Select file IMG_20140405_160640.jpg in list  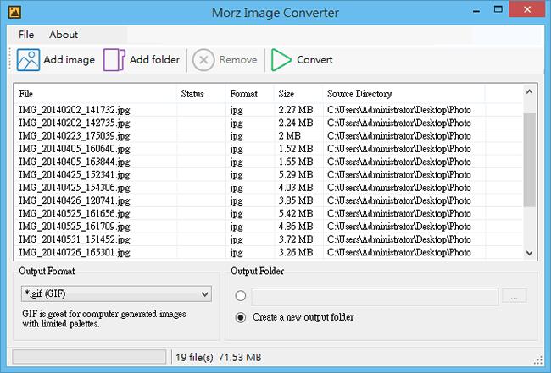[75, 148]
